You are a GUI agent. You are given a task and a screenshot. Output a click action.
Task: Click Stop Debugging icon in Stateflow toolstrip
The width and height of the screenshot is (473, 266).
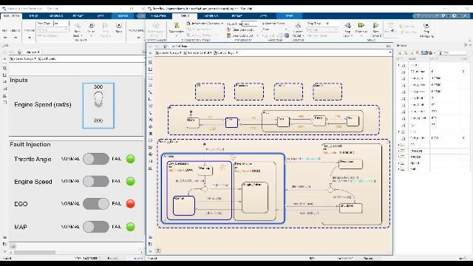426,26
